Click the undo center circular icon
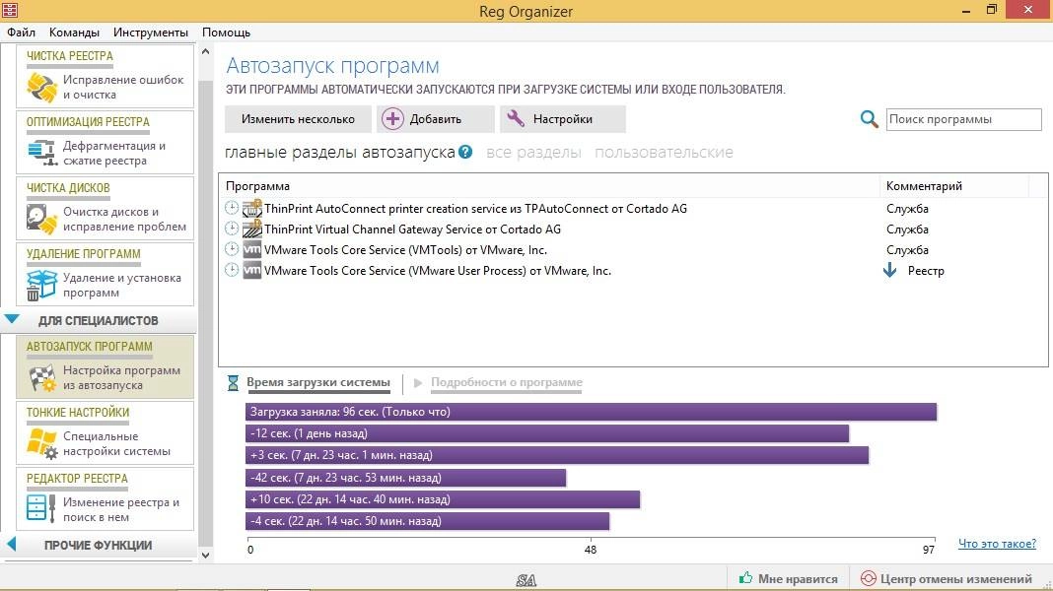 [868, 578]
